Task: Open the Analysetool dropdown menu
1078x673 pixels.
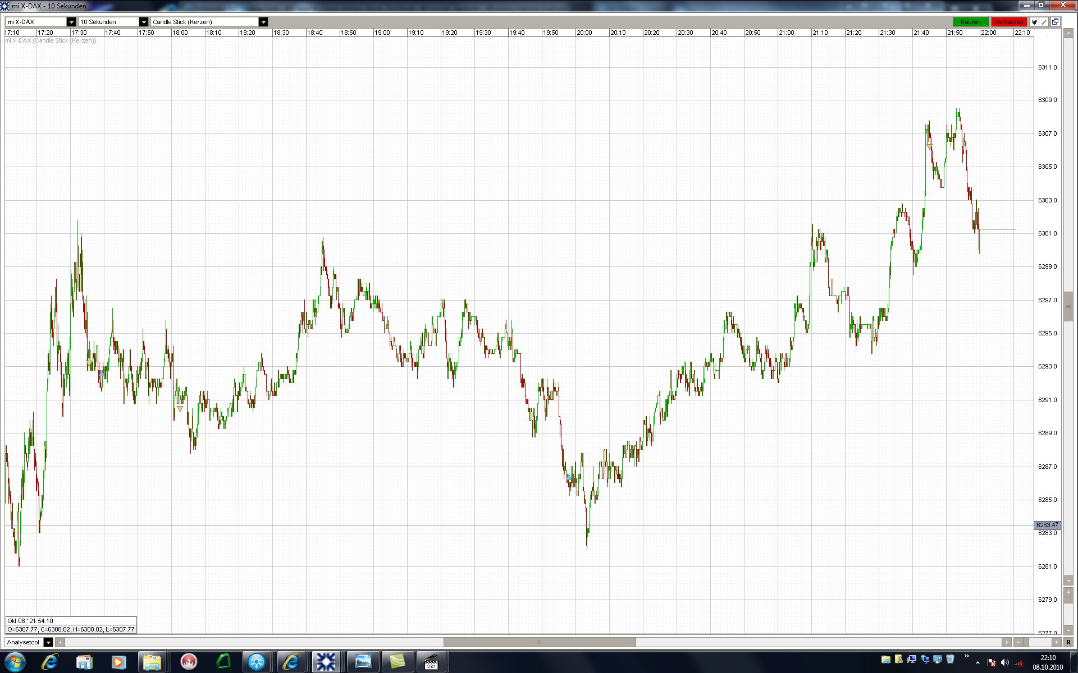Action: 48,642
